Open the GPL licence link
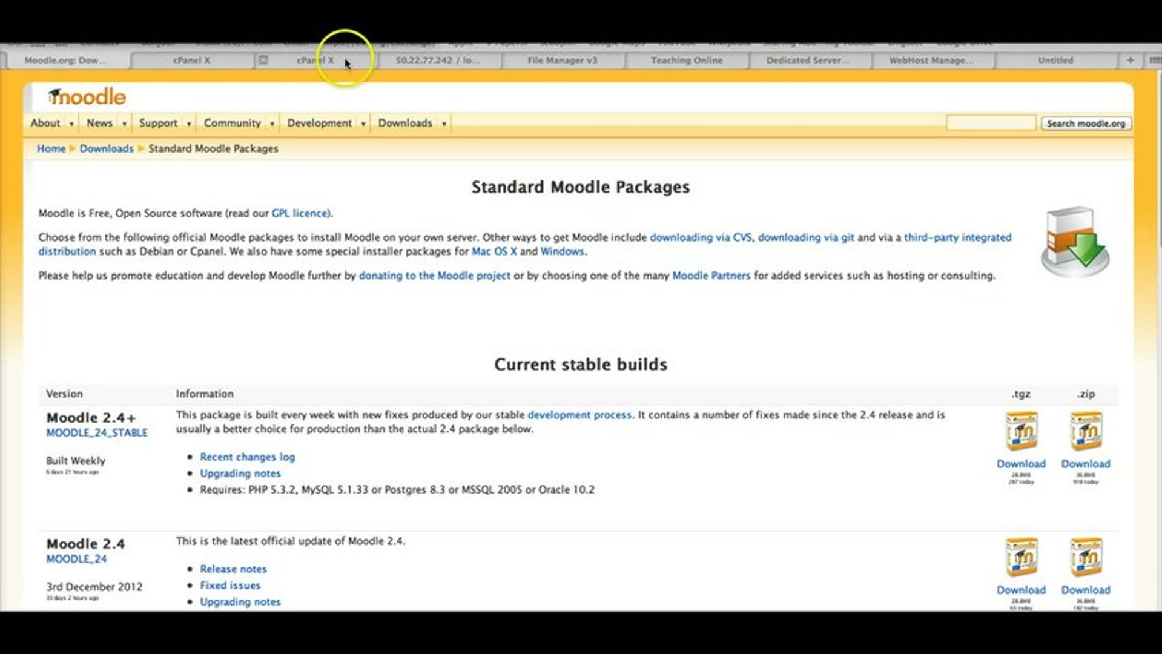The image size is (1162, 654). click(x=300, y=213)
